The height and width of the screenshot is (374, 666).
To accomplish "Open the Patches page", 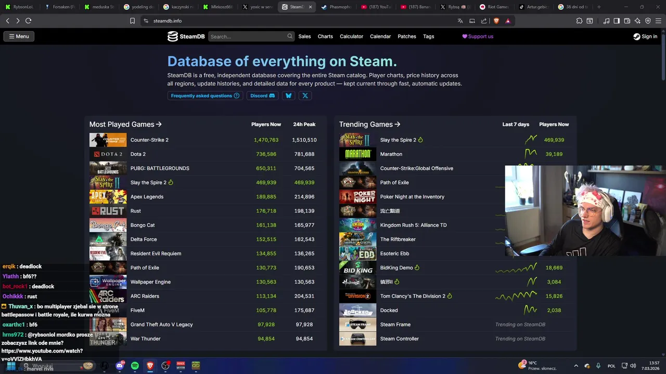I will pyautogui.click(x=407, y=36).
